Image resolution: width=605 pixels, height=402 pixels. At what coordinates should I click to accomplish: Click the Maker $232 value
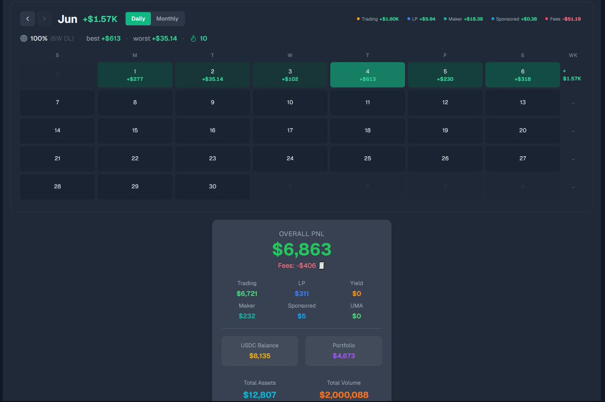247,316
